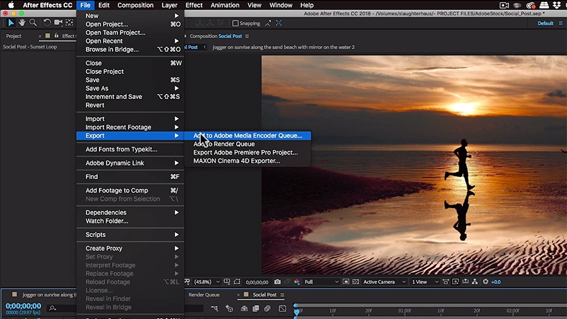The height and width of the screenshot is (319, 567).
Task: Open the Comp Flowchart icon
Action: [x=475, y=282]
